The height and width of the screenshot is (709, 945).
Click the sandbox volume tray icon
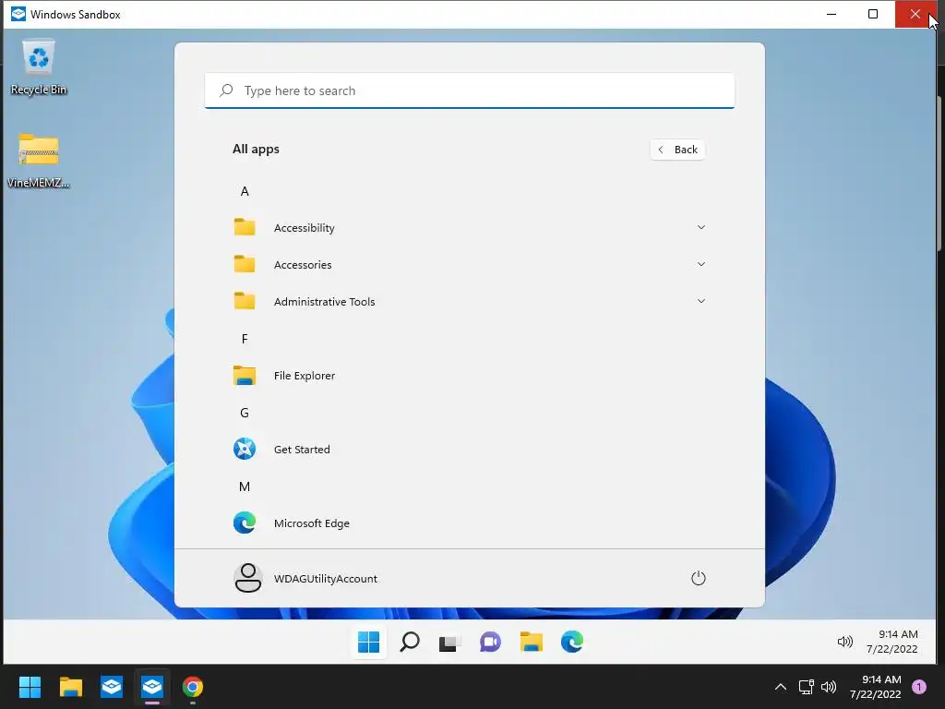click(x=845, y=643)
